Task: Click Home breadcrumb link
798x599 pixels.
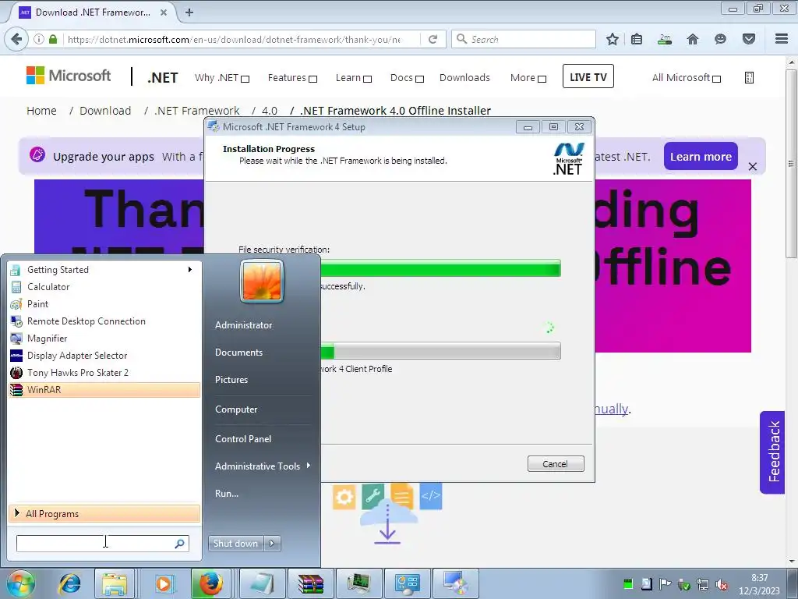Action: coord(42,111)
